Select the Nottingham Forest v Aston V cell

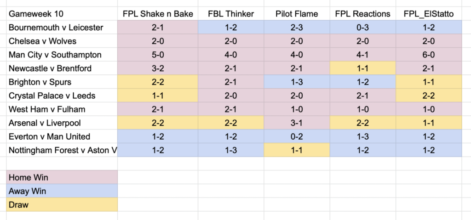pyautogui.click(x=62, y=150)
